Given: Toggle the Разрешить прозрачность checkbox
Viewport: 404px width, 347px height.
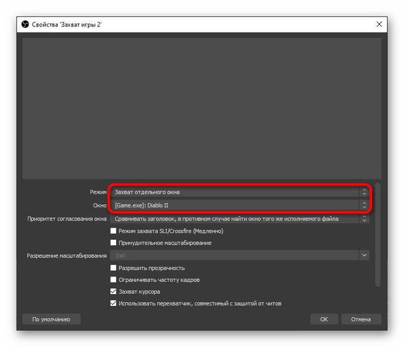Looking at the screenshot, I should [113, 267].
